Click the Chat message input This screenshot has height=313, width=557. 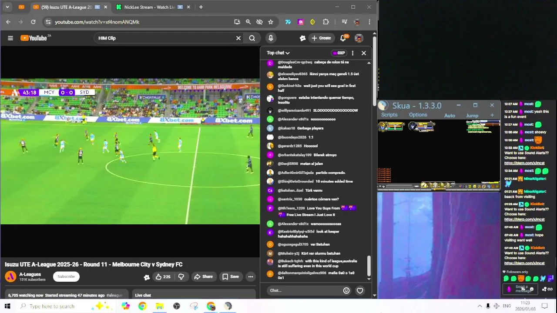(x=305, y=290)
